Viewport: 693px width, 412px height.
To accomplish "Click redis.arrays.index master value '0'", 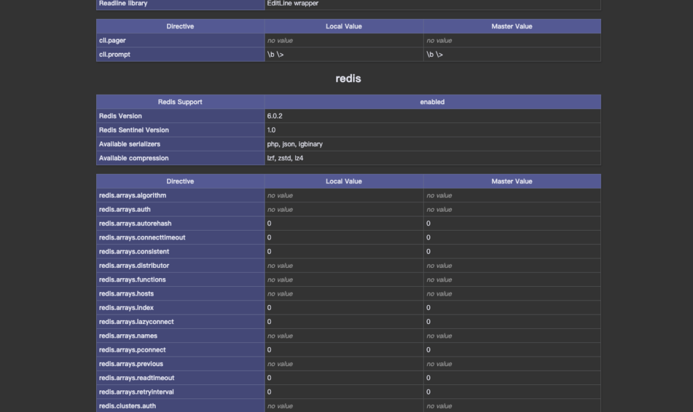I will (x=428, y=308).
